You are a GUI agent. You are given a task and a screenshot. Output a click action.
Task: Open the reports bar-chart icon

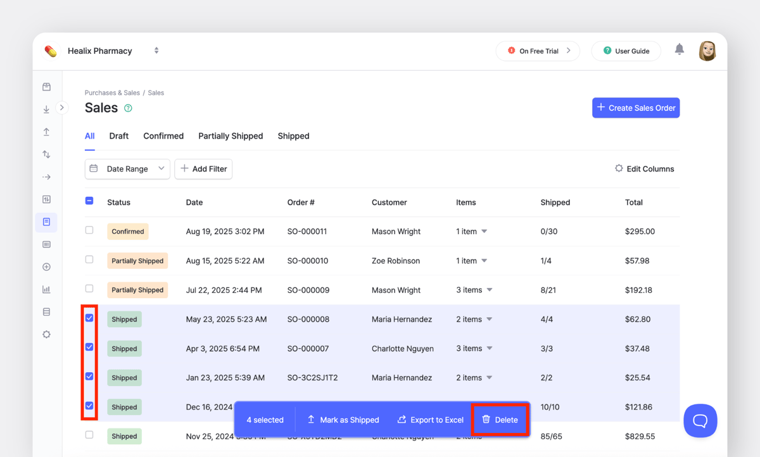pos(46,289)
